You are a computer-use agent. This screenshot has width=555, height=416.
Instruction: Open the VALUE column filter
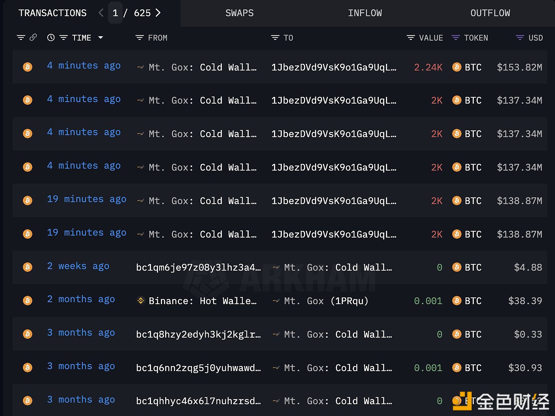(x=411, y=38)
